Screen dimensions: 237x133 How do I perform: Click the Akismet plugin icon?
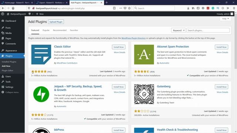[144, 54]
